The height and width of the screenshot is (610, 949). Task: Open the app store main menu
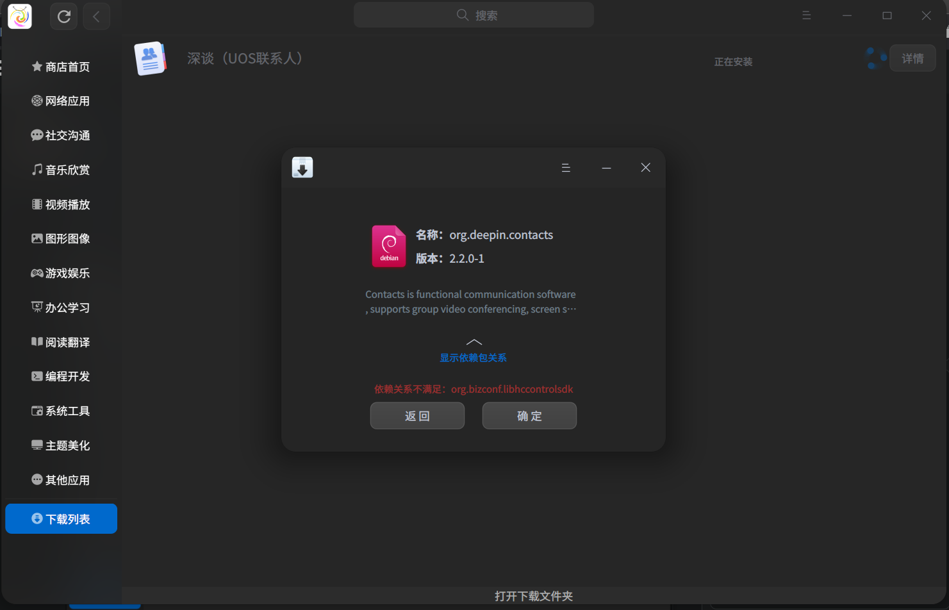pyautogui.click(x=806, y=15)
